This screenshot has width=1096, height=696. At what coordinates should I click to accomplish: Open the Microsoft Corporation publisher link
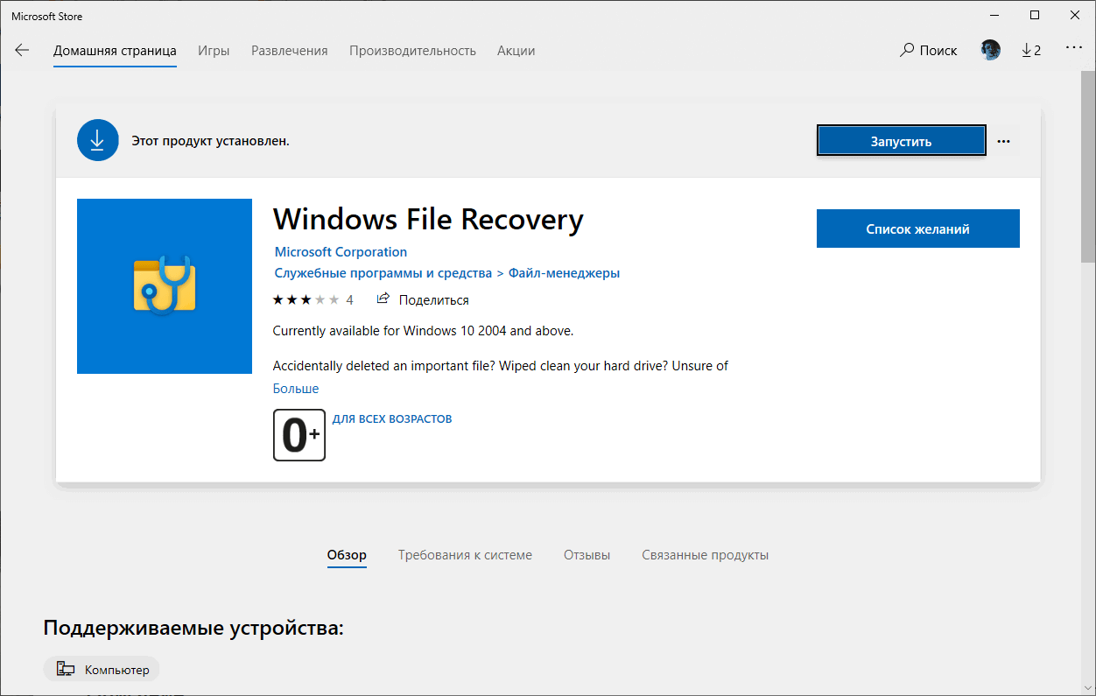click(340, 251)
